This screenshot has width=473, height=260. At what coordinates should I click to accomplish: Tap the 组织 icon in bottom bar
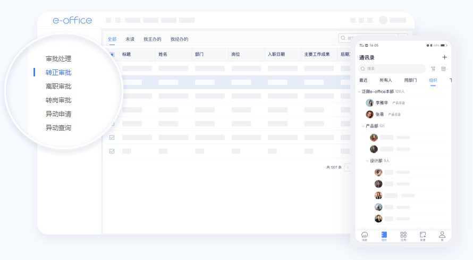click(384, 235)
